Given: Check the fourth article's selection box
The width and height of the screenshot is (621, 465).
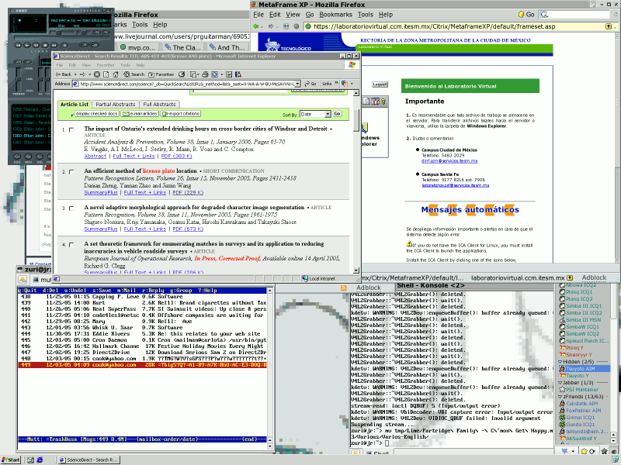Looking at the screenshot, I should click(x=72, y=245).
